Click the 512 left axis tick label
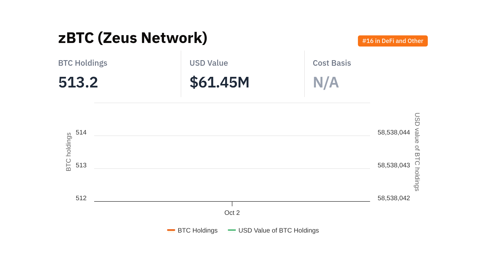The image size is (486, 273). coord(81,198)
